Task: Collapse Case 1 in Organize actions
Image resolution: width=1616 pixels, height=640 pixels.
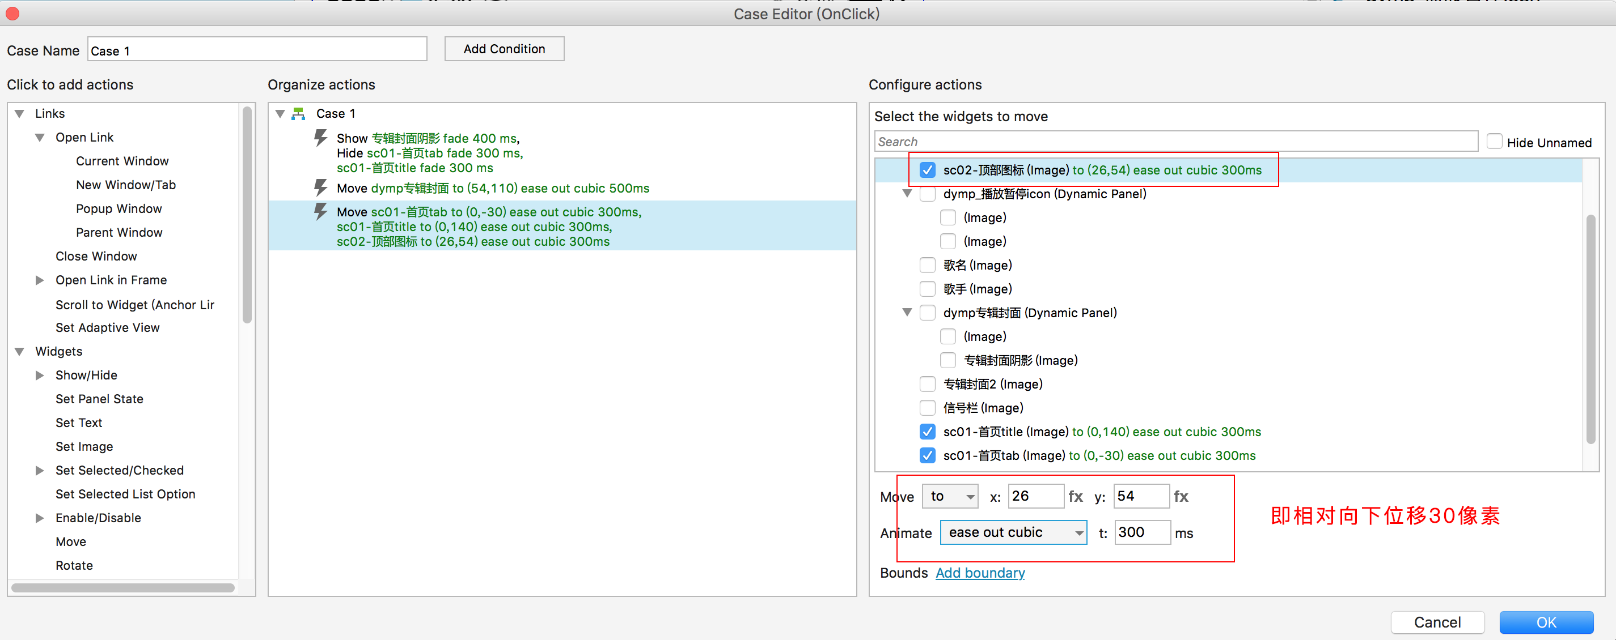Action: click(x=280, y=113)
